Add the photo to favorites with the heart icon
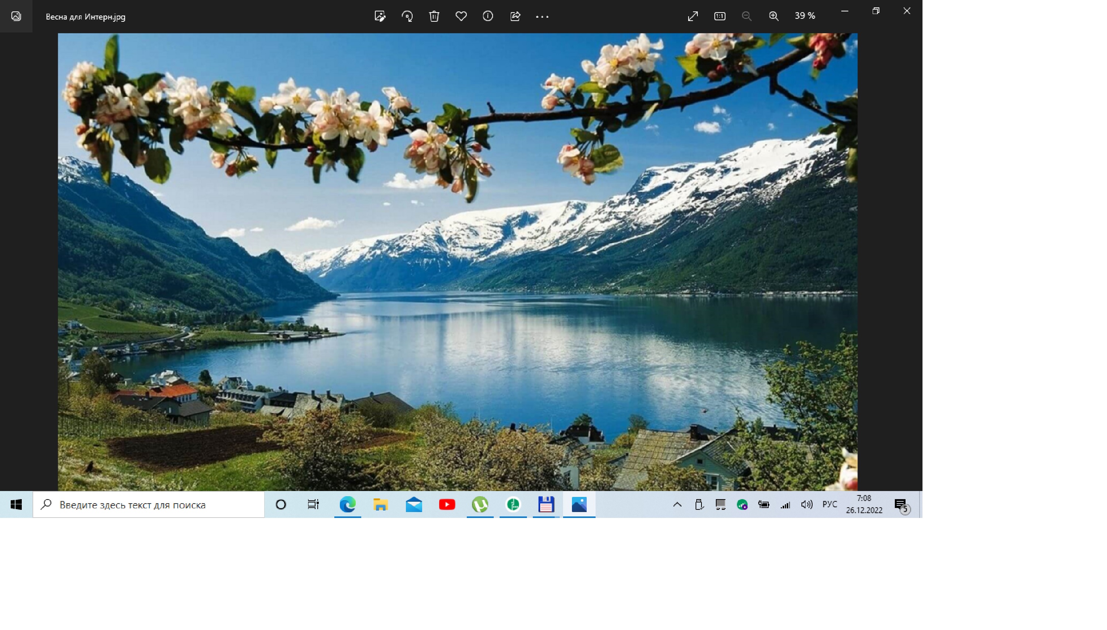 coord(461,17)
